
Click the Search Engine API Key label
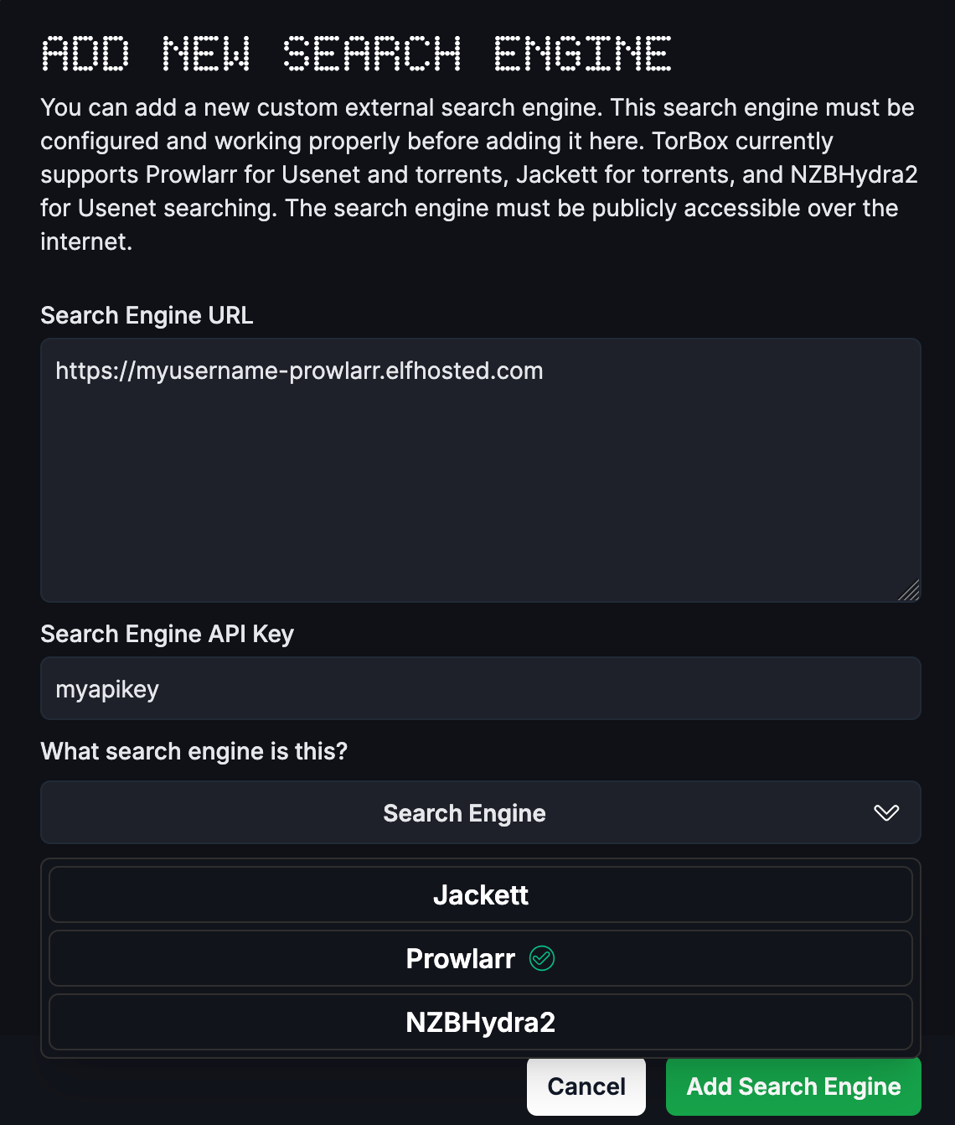click(168, 634)
